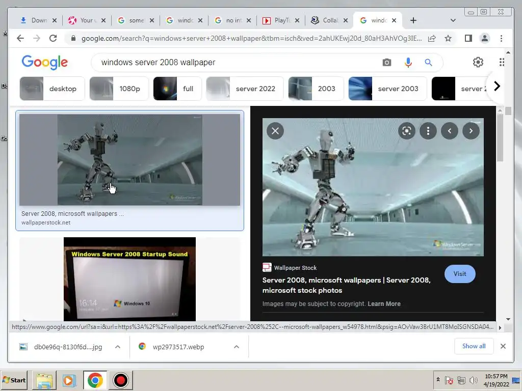The image size is (522, 391).
Task: Filter results by desktop chip
Action: pos(53,89)
